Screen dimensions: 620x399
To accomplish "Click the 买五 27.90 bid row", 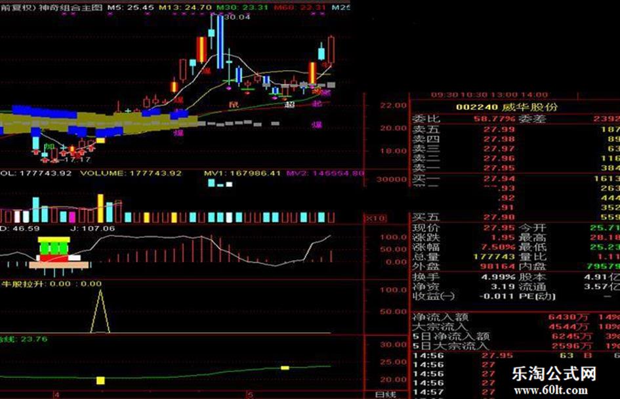I will pos(516,217).
